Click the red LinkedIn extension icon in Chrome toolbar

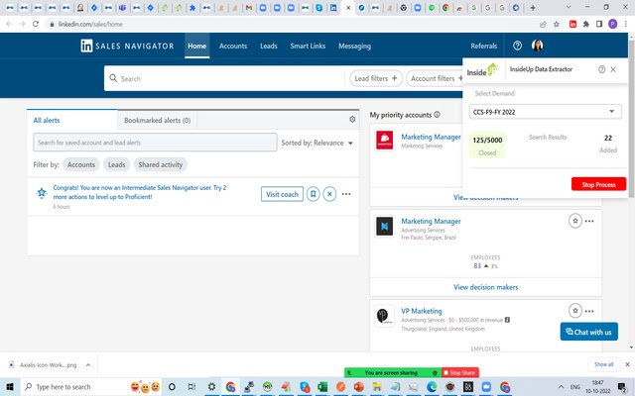pos(572,24)
